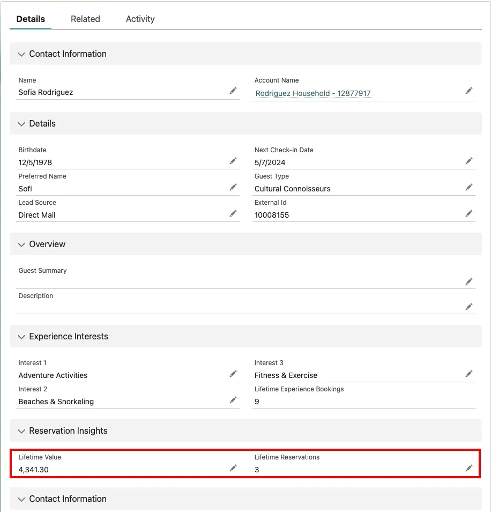Screen dimensions: 491x512
Task: Collapse the Reservation Insights section
Action: tap(22, 431)
